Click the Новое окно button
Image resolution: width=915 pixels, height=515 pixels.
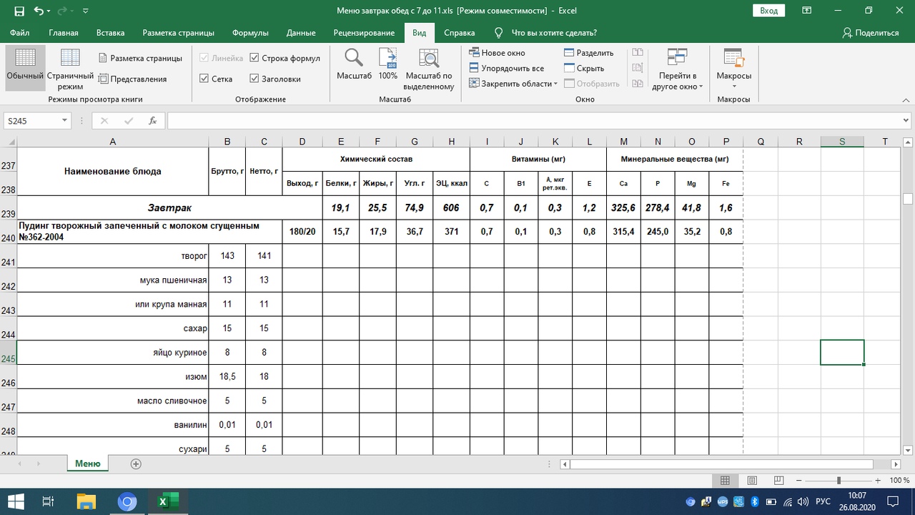pos(498,53)
